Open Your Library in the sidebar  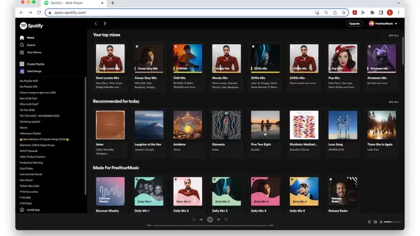tap(31, 52)
